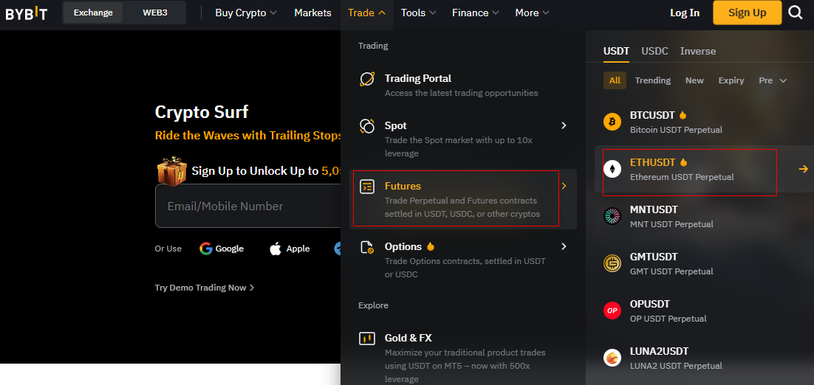Image resolution: width=814 pixels, height=385 pixels.
Task: Click the fire icon next to BTCUSDT
Action: pyautogui.click(x=682, y=115)
